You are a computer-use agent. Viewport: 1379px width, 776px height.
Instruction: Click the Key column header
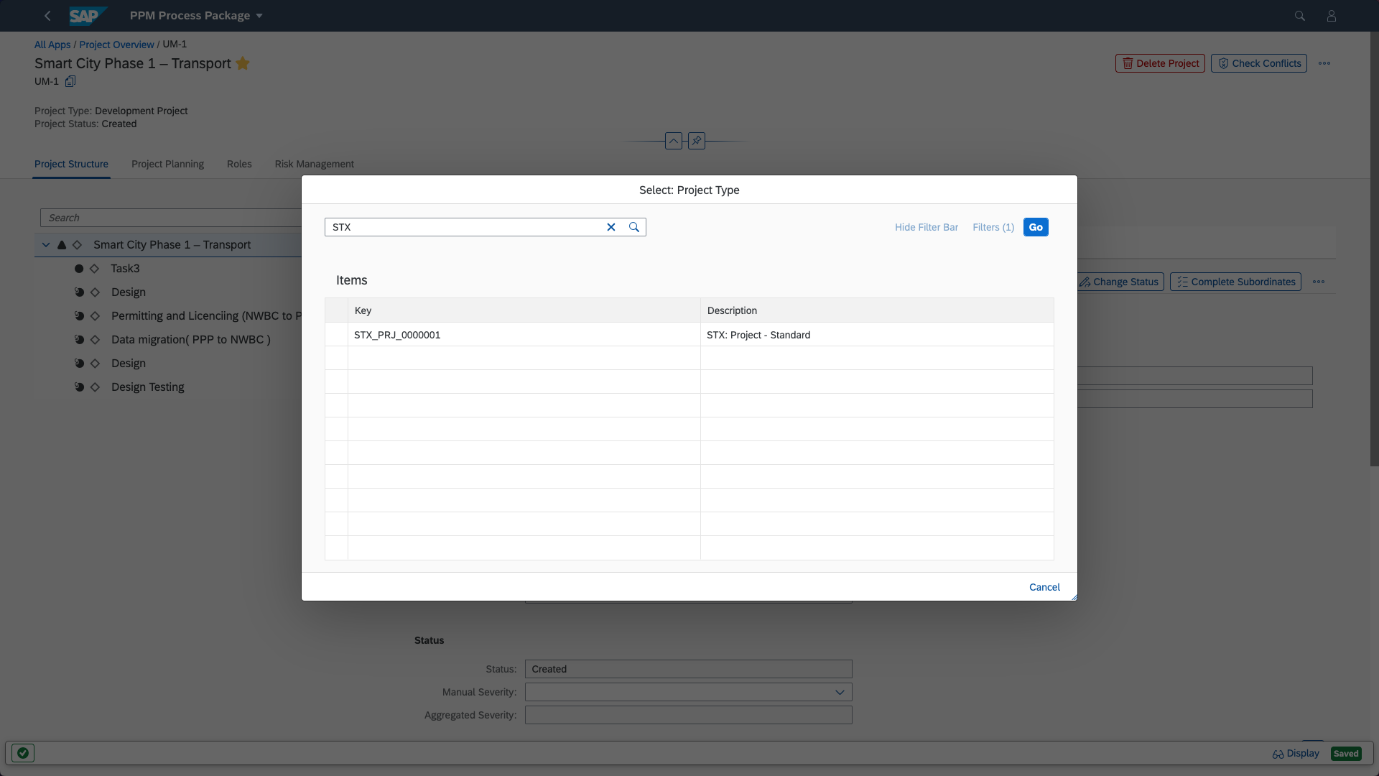tap(524, 310)
